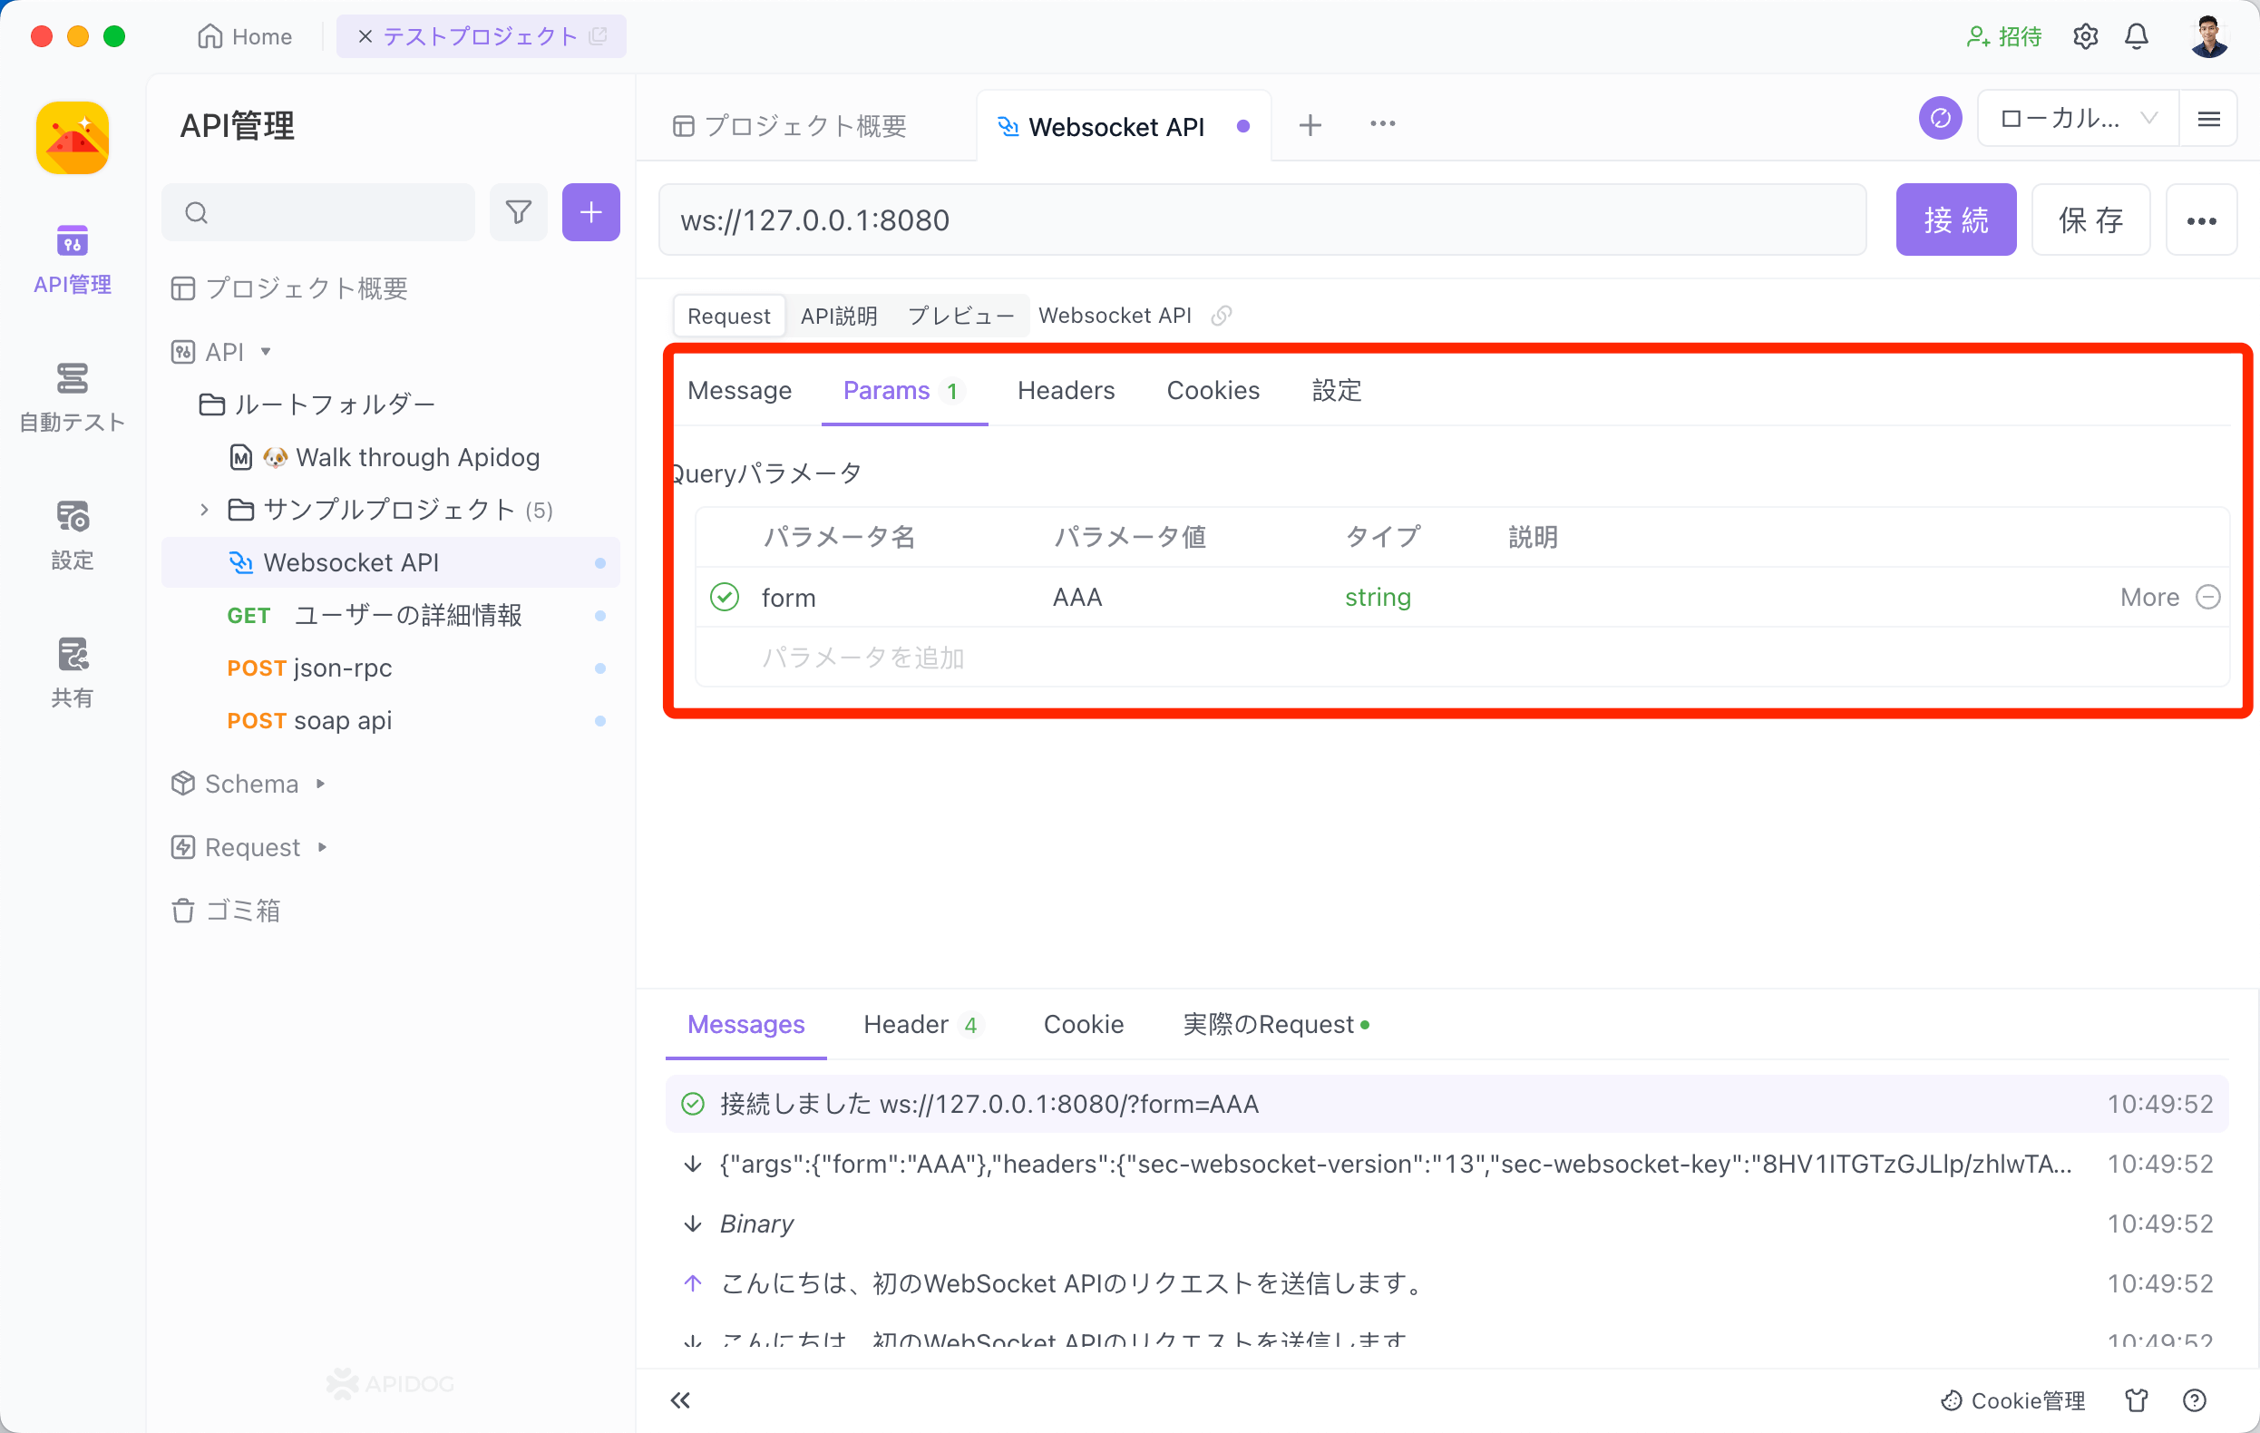The image size is (2260, 1433).
Task: Open 設定 section in left sidebar
Action: [73, 535]
